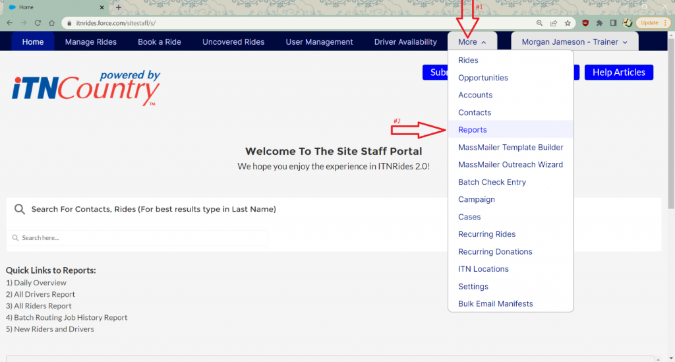Open the Chrome Update menu
Screen dimensions: 675x362
[653, 22]
